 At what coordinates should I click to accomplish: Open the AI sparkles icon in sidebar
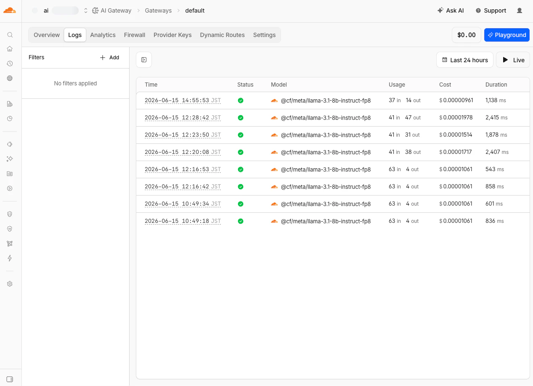pyautogui.click(x=10, y=159)
